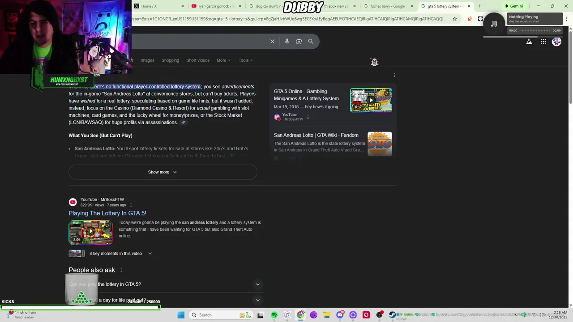Select the Shopping search filter
The height and width of the screenshot is (322, 573).
[170, 60]
